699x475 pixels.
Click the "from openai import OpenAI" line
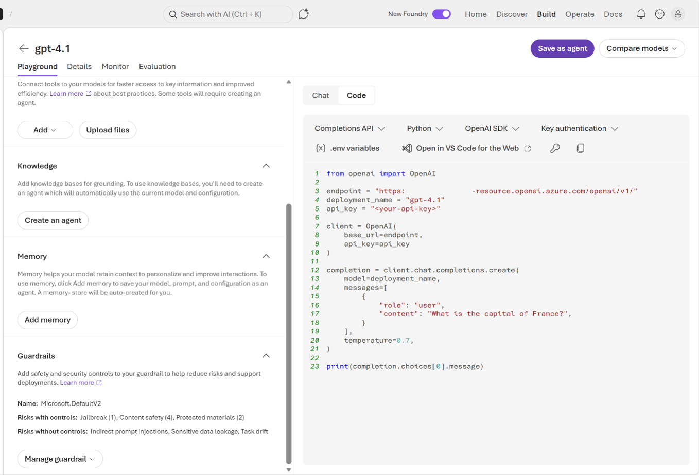pyautogui.click(x=381, y=173)
